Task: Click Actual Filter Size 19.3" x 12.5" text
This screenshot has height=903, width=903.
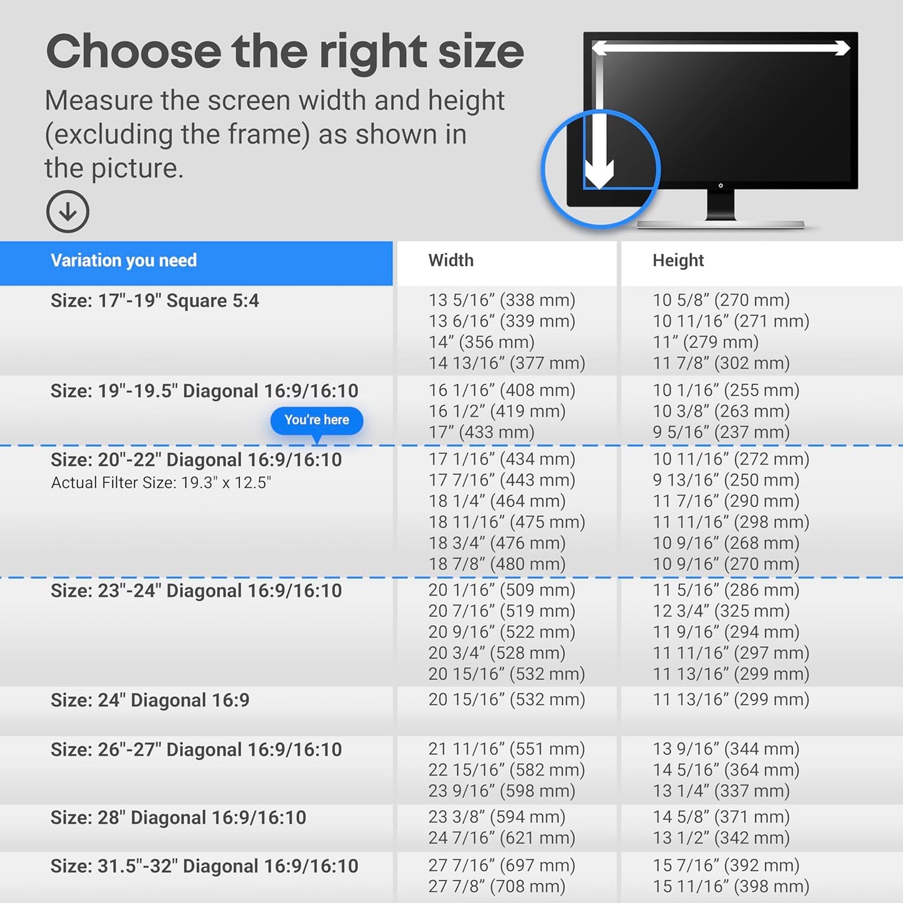Action: pos(161,483)
